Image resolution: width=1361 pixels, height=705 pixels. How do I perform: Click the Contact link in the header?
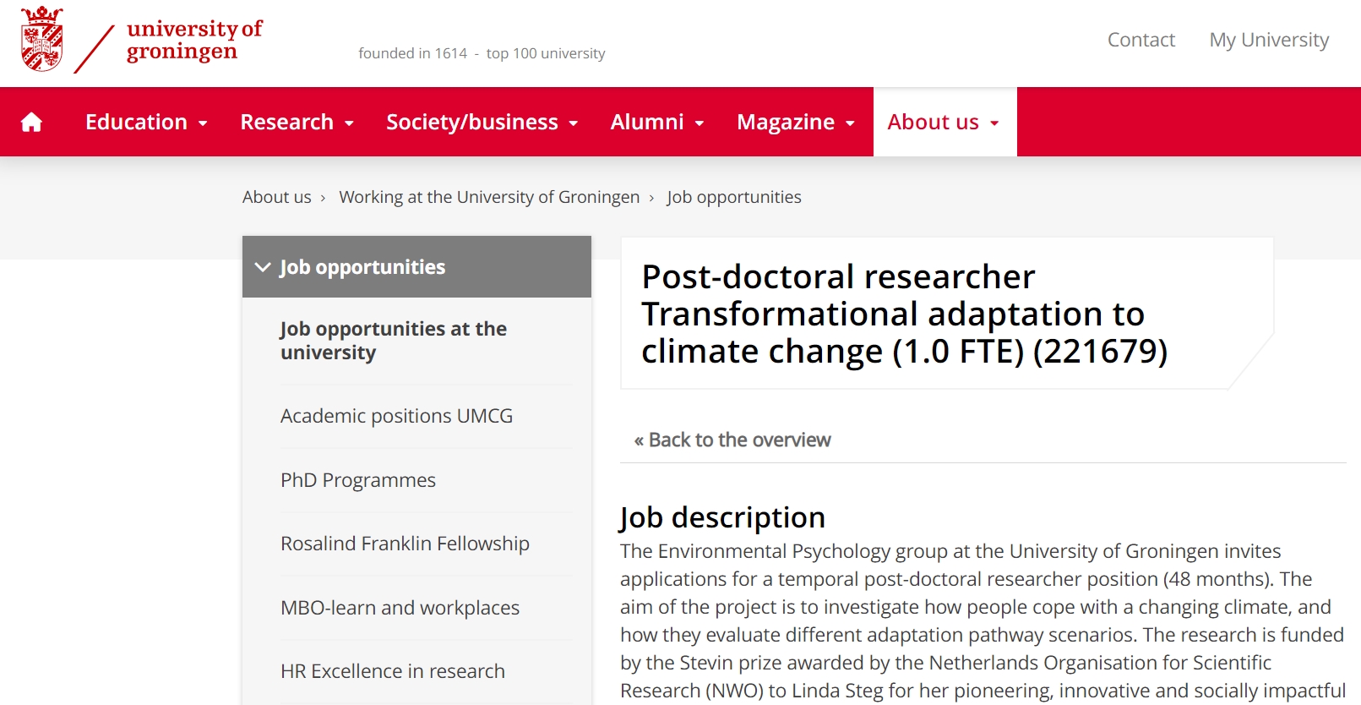click(x=1141, y=40)
